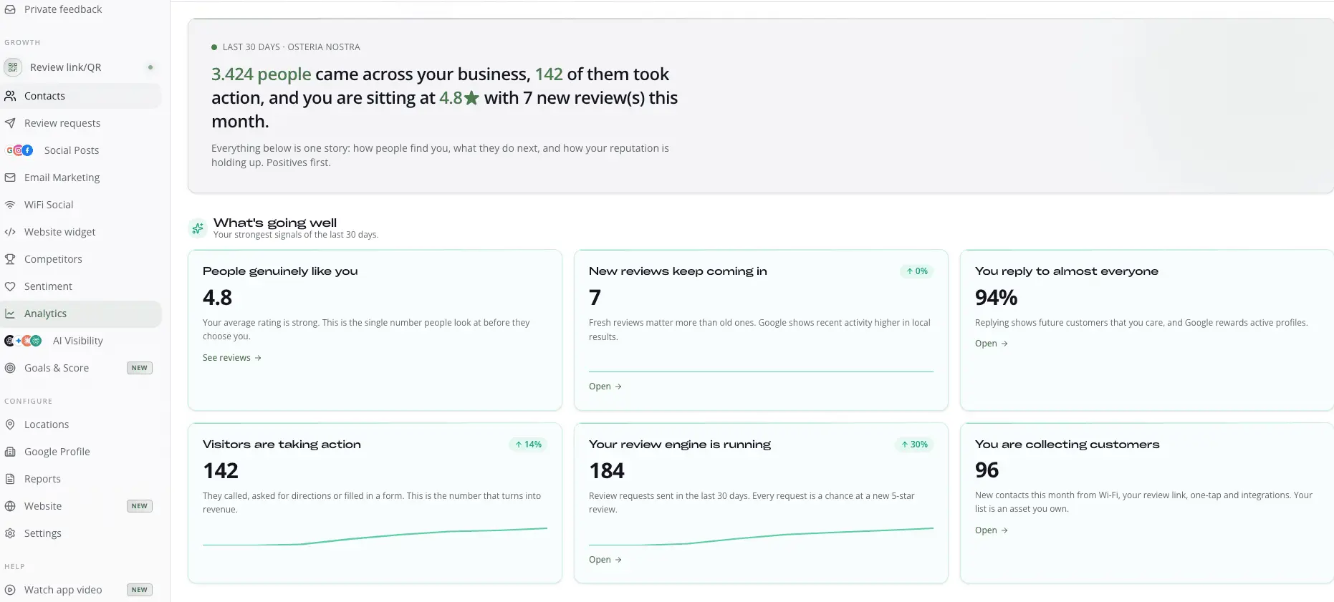Select Email Marketing in the sidebar
Viewport: 1334px width, 602px height.
(x=81, y=178)
